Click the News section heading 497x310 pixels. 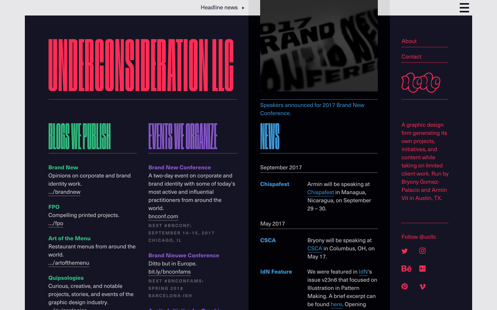pyautogui.click(x=270, y=136)
